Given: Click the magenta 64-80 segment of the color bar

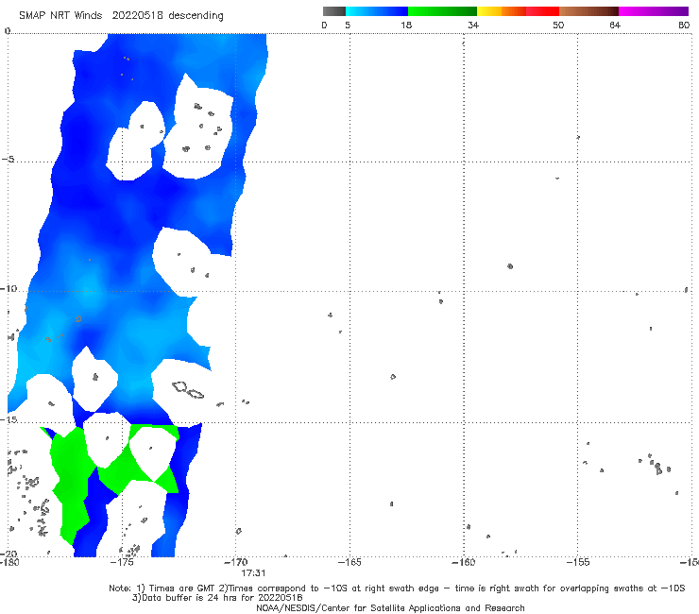Looking at the screenshot, I should point(654,11).
